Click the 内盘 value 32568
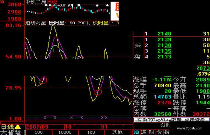210x135 pixels. (x=163, y=114)
